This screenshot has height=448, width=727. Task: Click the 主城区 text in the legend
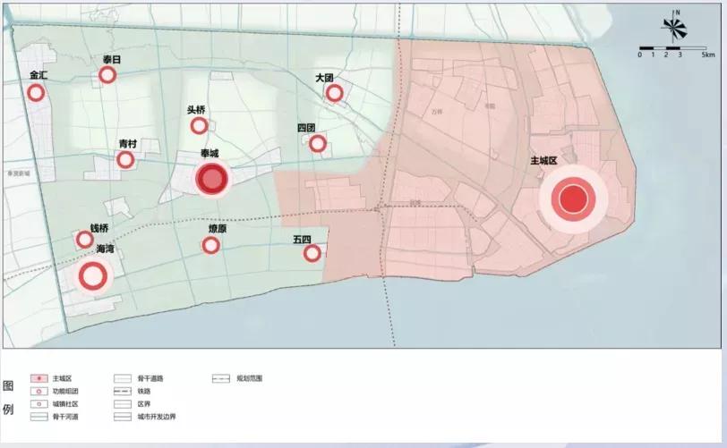point(62,378)
